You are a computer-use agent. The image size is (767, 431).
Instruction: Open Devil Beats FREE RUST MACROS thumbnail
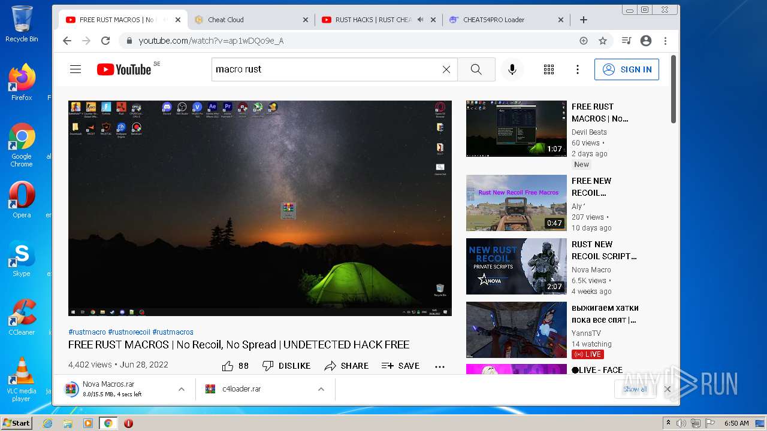pos(517,129)
